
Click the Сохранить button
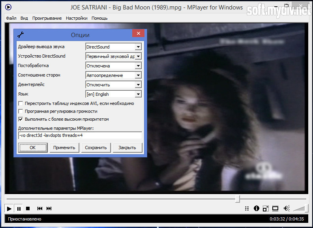pyautogui.click(x=96, y=148)
